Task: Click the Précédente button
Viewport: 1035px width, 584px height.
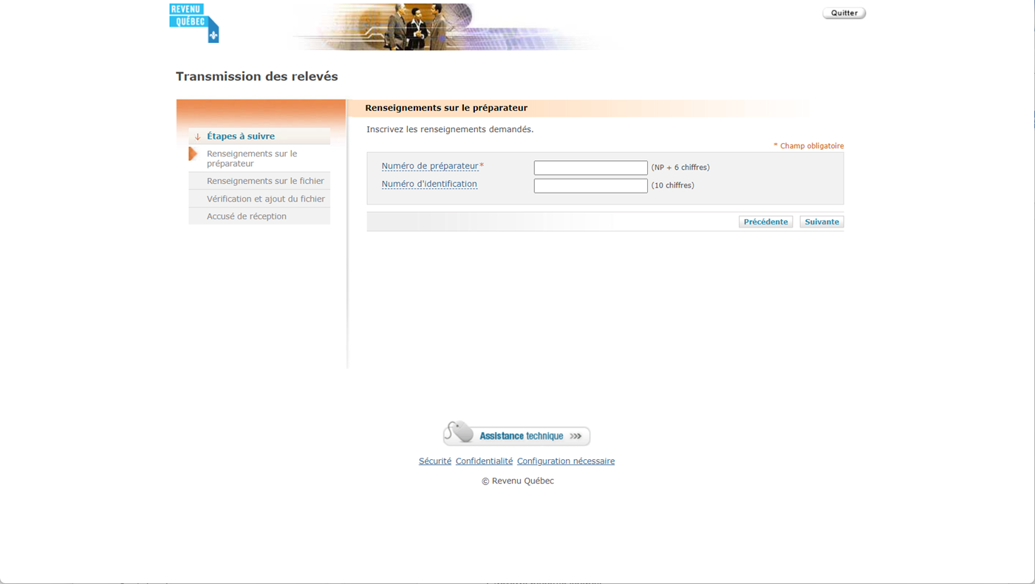Action: point(765,221)
